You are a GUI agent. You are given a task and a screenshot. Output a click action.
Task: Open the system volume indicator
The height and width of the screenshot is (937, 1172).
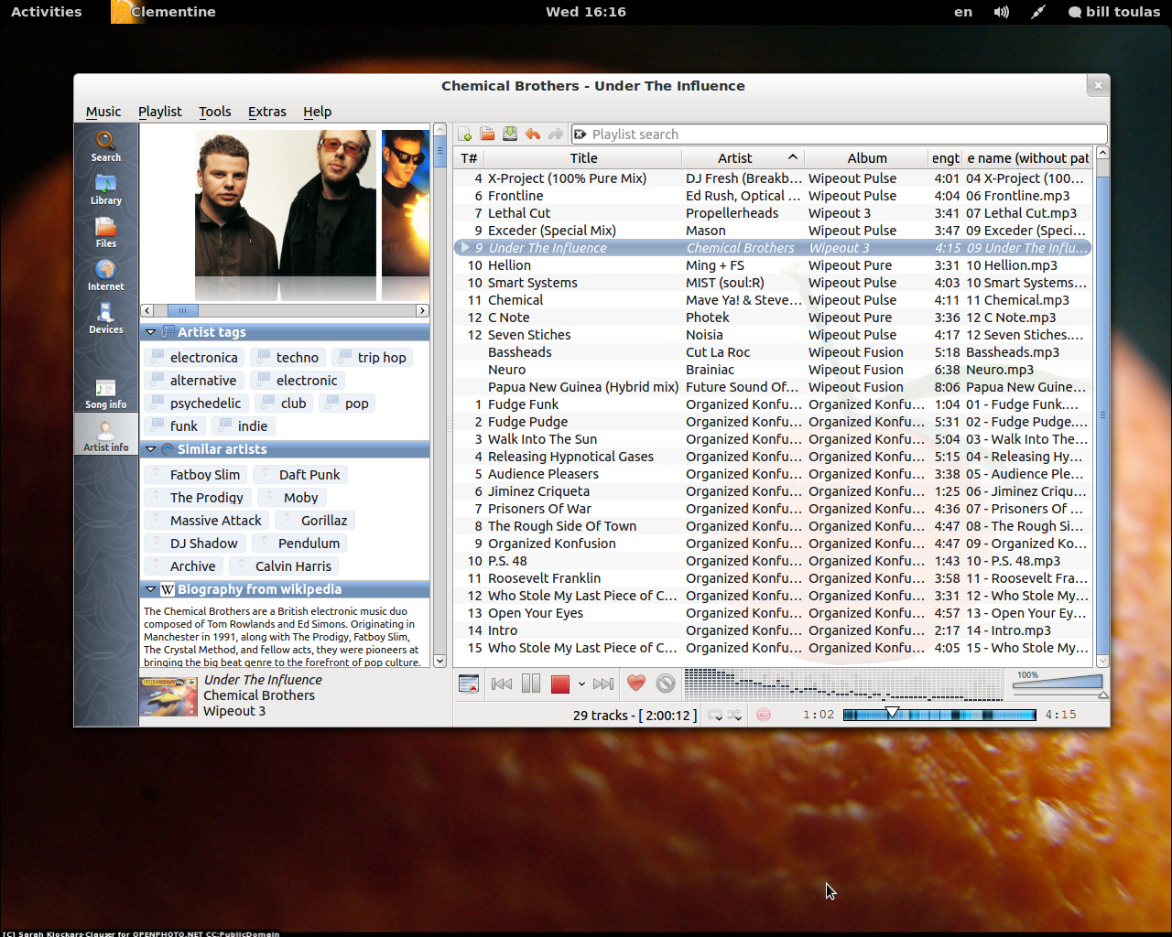1002,12
